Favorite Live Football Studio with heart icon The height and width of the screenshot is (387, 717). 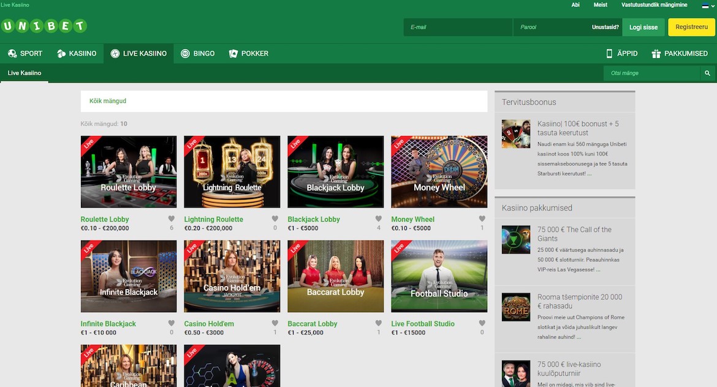(x=482, y=323)
